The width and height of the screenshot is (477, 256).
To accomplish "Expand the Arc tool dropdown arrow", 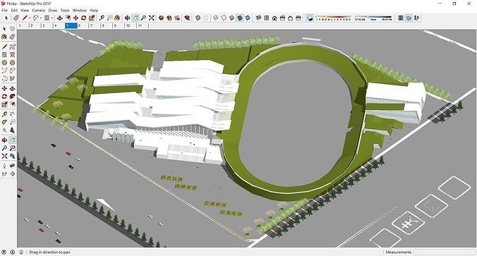I will tap(41, 18).
